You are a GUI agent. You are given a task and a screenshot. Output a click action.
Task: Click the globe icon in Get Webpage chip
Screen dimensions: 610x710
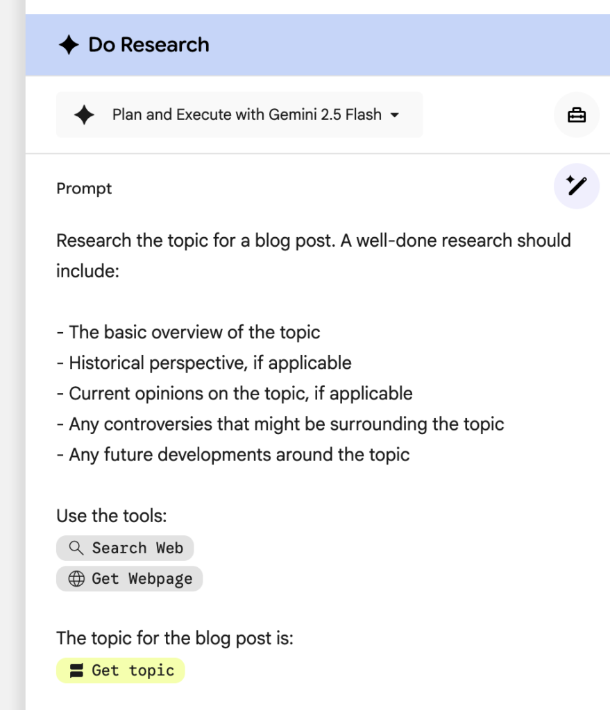[x=76, y=578]
